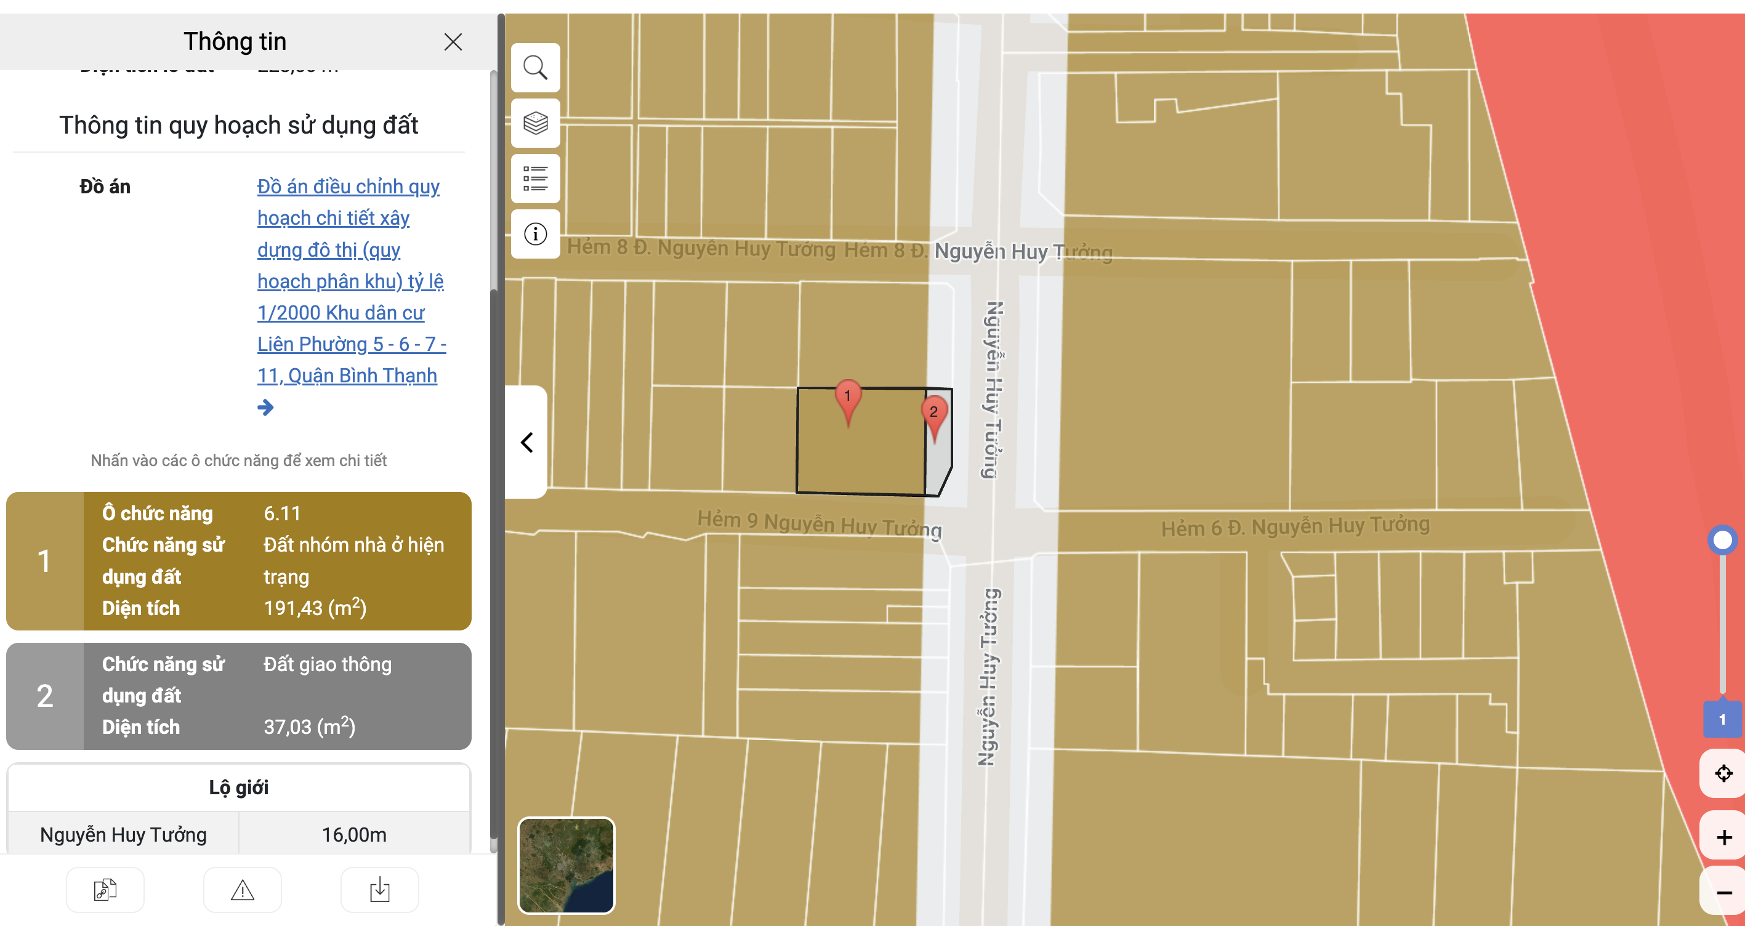Click the map search magnifier icon
1745x926 pixels.
pos(535,68)
